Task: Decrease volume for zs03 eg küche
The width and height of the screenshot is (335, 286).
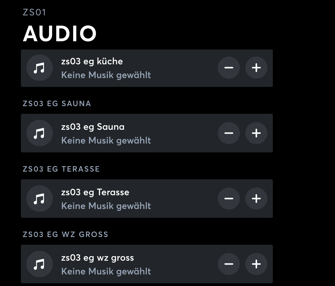Action: pyautogui.click(x=229, y=68)
